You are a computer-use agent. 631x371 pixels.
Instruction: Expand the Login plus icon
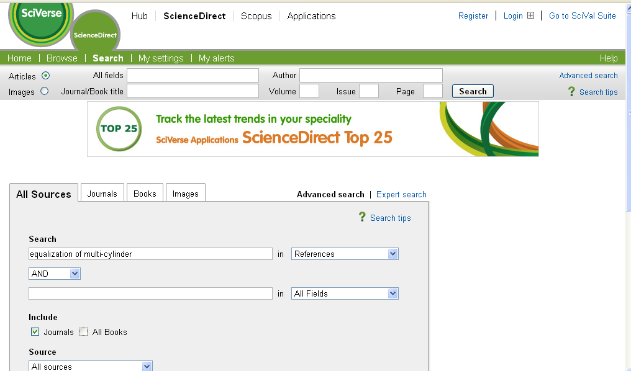click(x=531, y=16)
